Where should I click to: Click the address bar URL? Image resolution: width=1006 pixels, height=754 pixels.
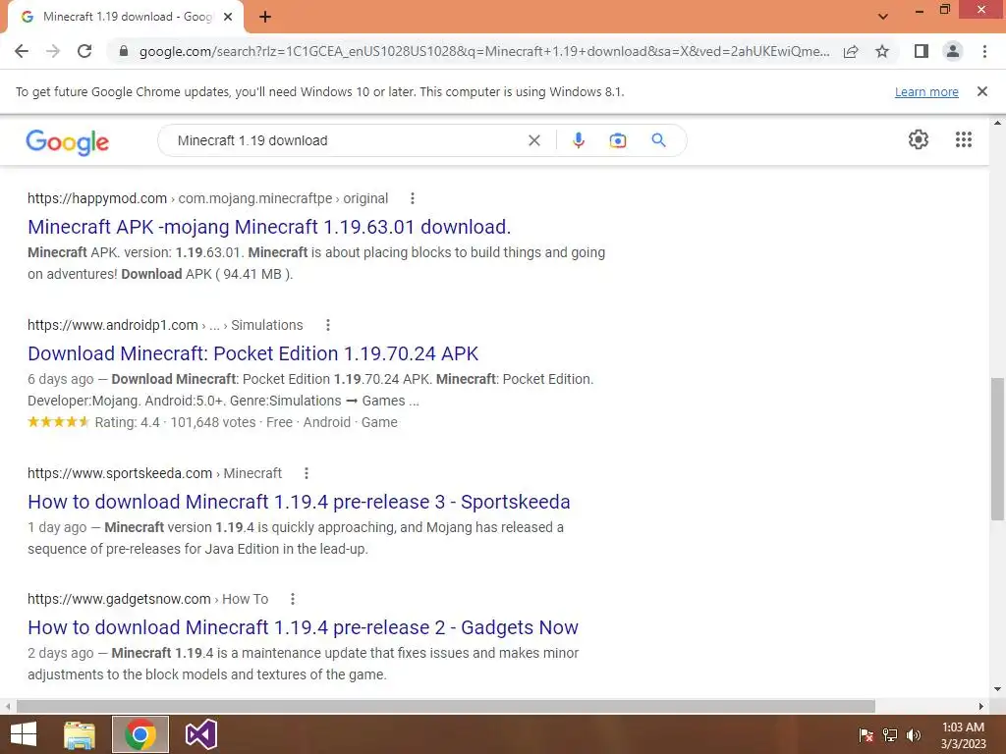pyautogui.click(x=483, y=51)
